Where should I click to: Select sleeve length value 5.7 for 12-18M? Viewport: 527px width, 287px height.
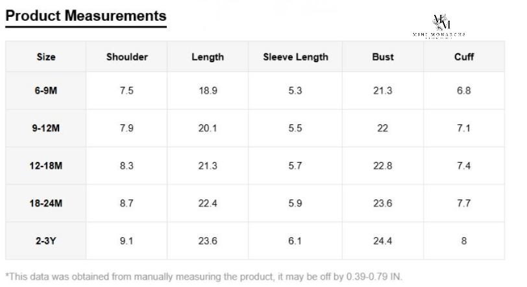[295, 166]
